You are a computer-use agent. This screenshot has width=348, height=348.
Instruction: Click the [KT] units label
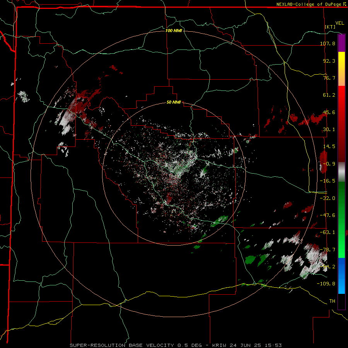[x=330, y=27]
